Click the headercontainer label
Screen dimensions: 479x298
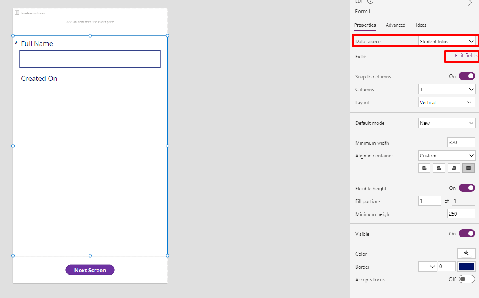tap(33, 13)
